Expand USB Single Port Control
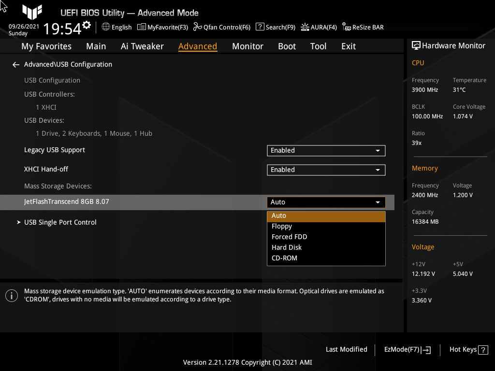 click(x=60, y=222)
